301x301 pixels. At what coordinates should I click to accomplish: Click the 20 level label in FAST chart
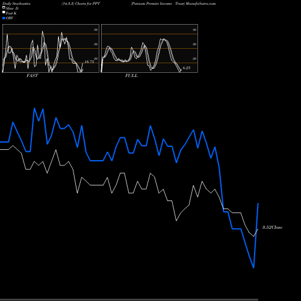tap(96, 58)
